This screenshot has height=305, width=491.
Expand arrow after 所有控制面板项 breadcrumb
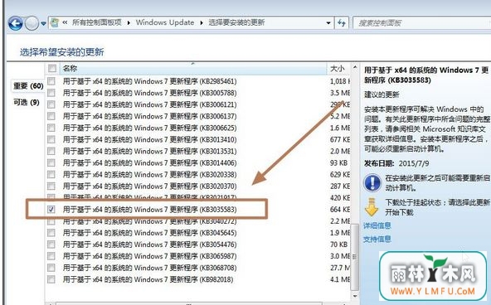tap(129, 23)
